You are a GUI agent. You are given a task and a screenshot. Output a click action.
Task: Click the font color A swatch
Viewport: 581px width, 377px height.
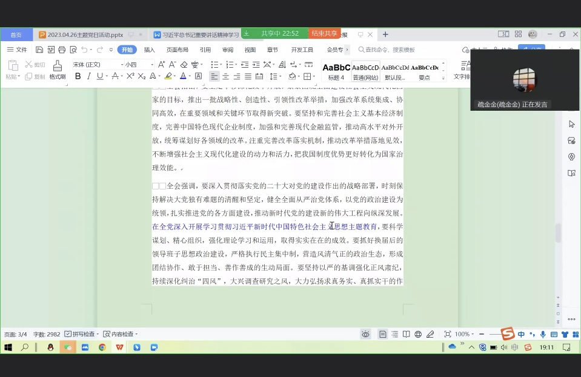[x=184, y=76]
